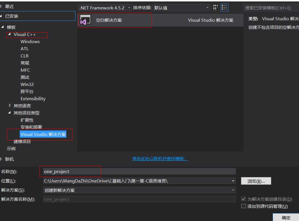Click the 解决方案名称 field
Screen dimensions: 299x221
click(139, 199)
